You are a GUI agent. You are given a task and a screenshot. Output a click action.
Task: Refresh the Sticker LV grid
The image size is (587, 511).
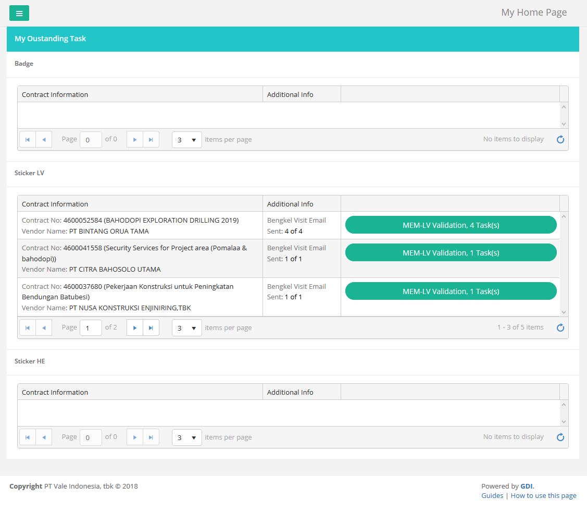click(x=560, y=327)
